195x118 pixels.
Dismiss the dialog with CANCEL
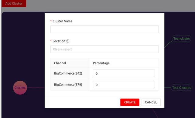(151, 102)
